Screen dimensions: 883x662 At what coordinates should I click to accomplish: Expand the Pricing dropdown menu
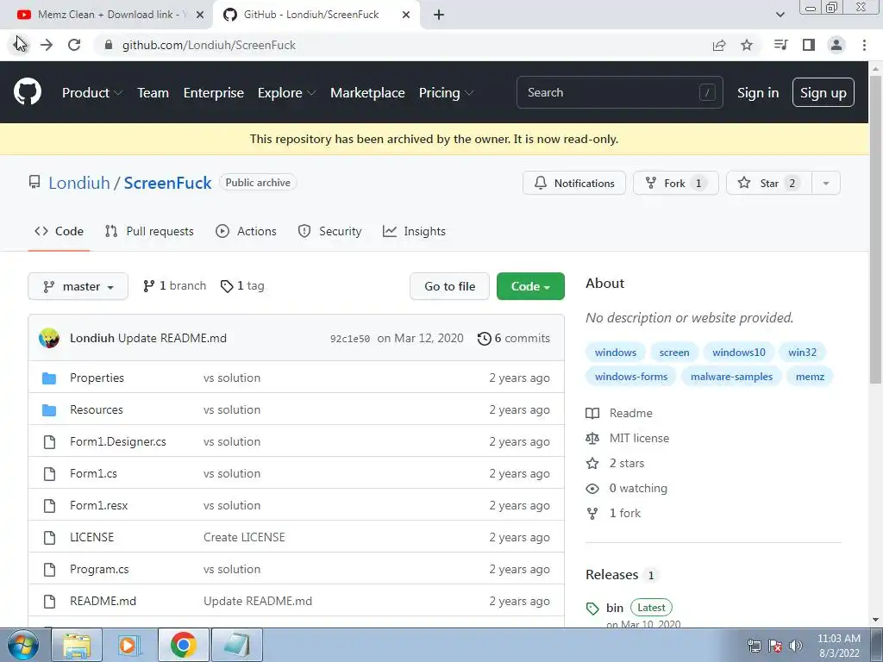(446, 93)
